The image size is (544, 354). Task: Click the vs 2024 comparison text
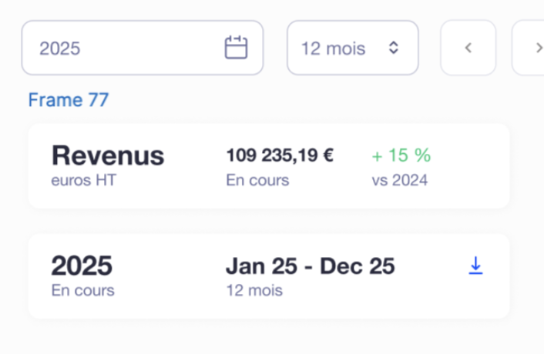click(x=399, y=181)
